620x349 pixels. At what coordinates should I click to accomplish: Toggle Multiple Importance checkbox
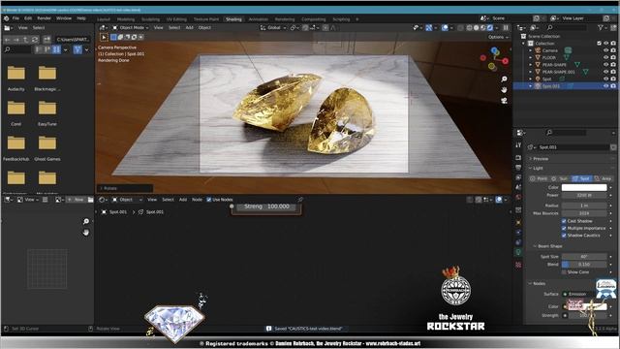[564, 228]
